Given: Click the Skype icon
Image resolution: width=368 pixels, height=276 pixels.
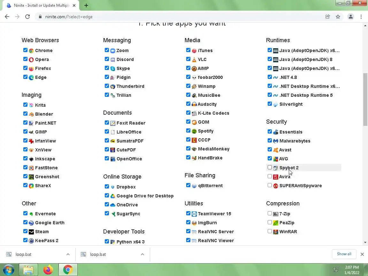Looking at the screenshot, I should click(x=113, y=69).
